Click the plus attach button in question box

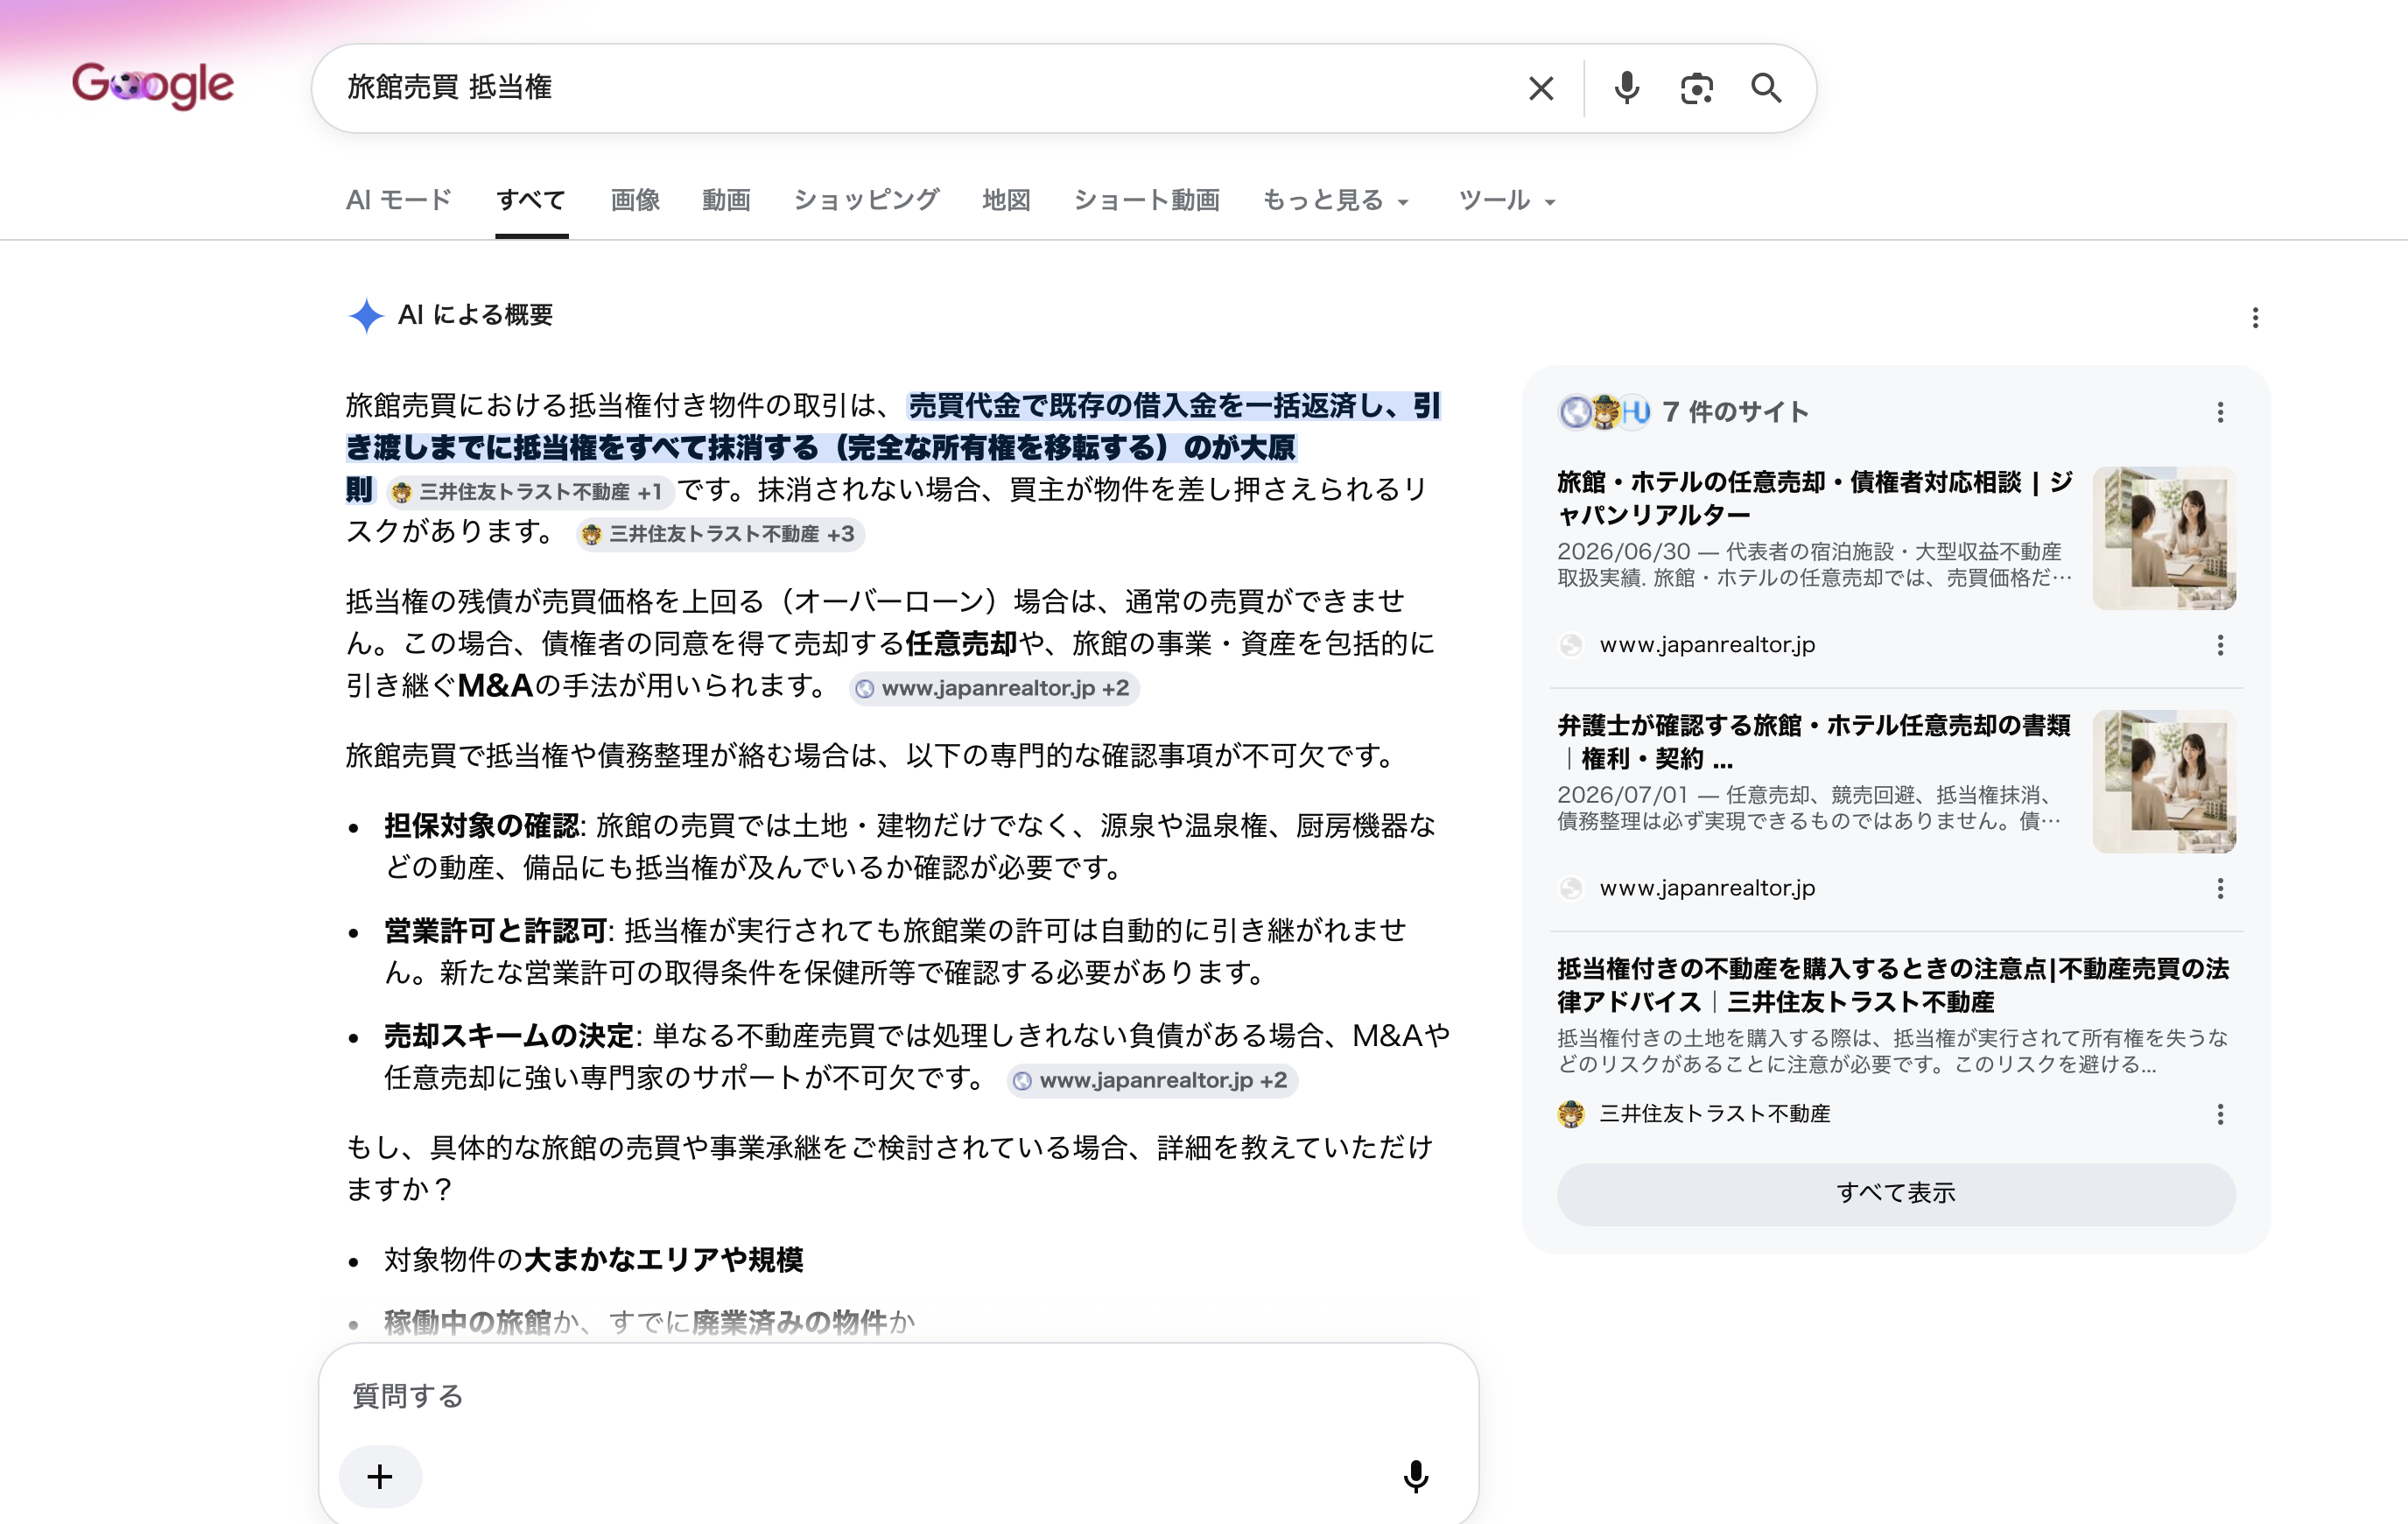coord(380,1476)
